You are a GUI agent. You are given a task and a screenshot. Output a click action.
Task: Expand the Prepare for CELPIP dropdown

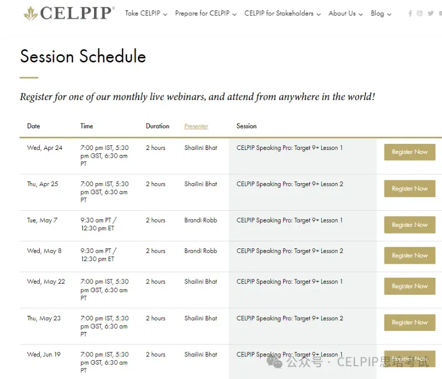pyautogui.click(x=206, y=14)
